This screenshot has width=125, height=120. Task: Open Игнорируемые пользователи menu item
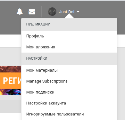coord(69,114)
